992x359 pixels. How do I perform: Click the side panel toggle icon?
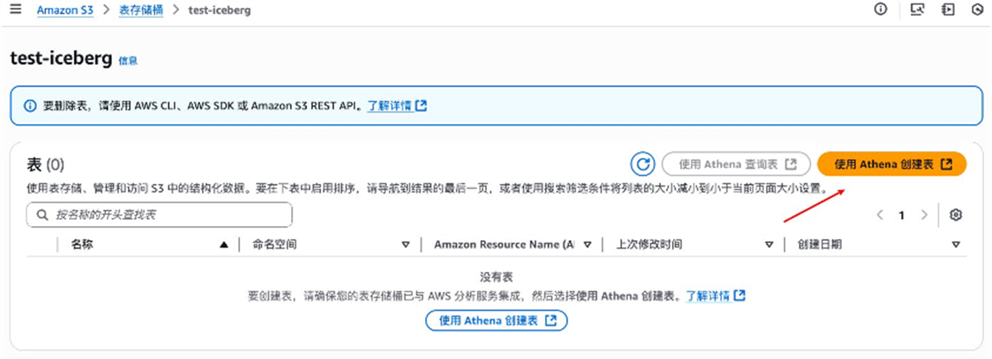tap(948, 9)
